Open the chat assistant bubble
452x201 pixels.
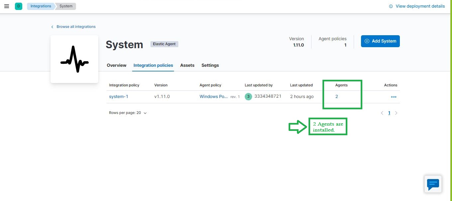[x=433, y=184]
